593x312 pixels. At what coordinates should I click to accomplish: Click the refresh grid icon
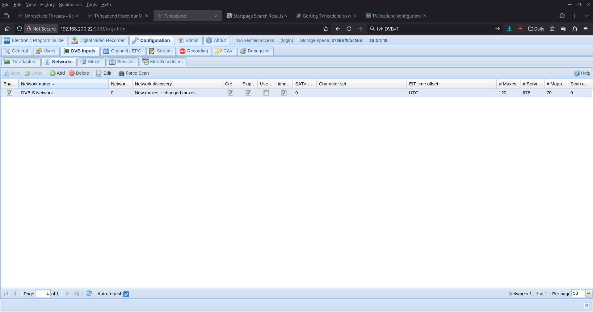tap(89, 294)
